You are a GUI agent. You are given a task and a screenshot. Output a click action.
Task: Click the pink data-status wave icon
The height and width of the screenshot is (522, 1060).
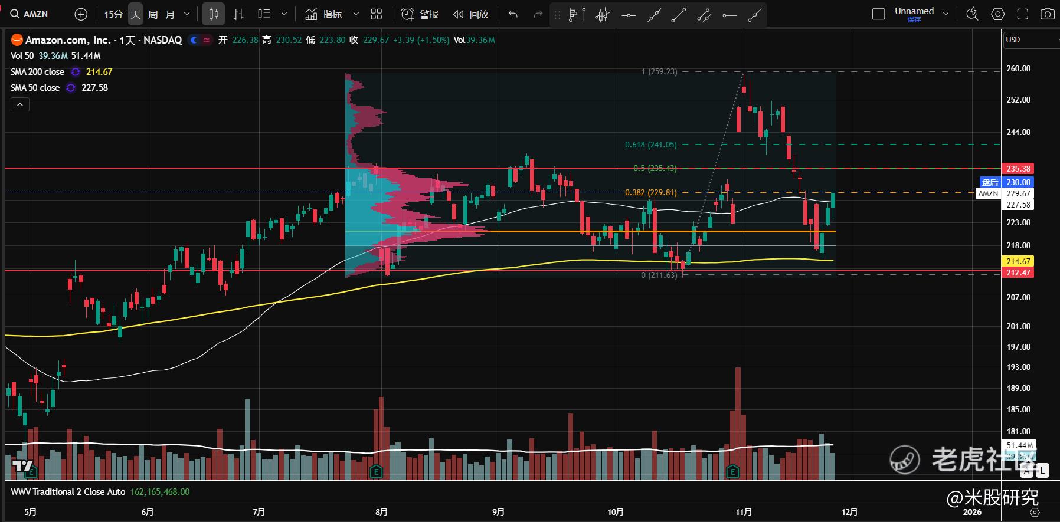207,40
